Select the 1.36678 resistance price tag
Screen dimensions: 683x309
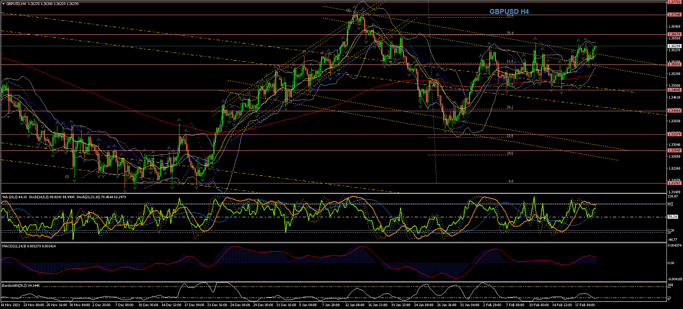pyautogui.click(x=673, y=34)
